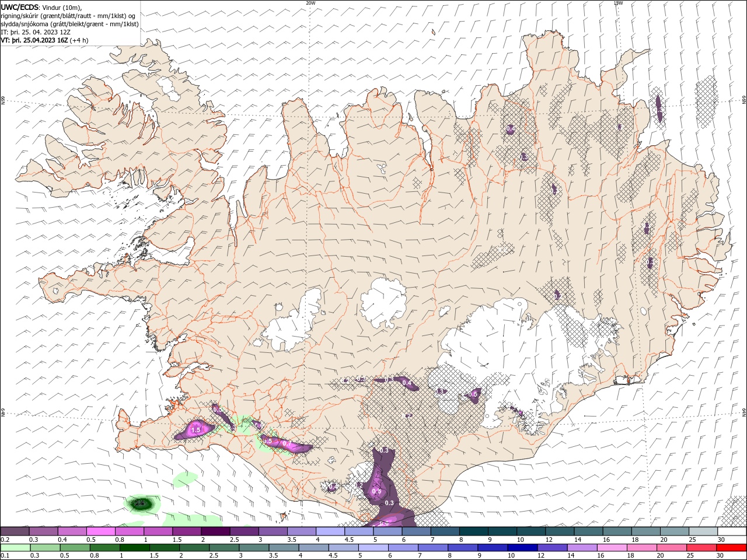
Task: Click the '20W' longitude label
Action: point(310,3)
